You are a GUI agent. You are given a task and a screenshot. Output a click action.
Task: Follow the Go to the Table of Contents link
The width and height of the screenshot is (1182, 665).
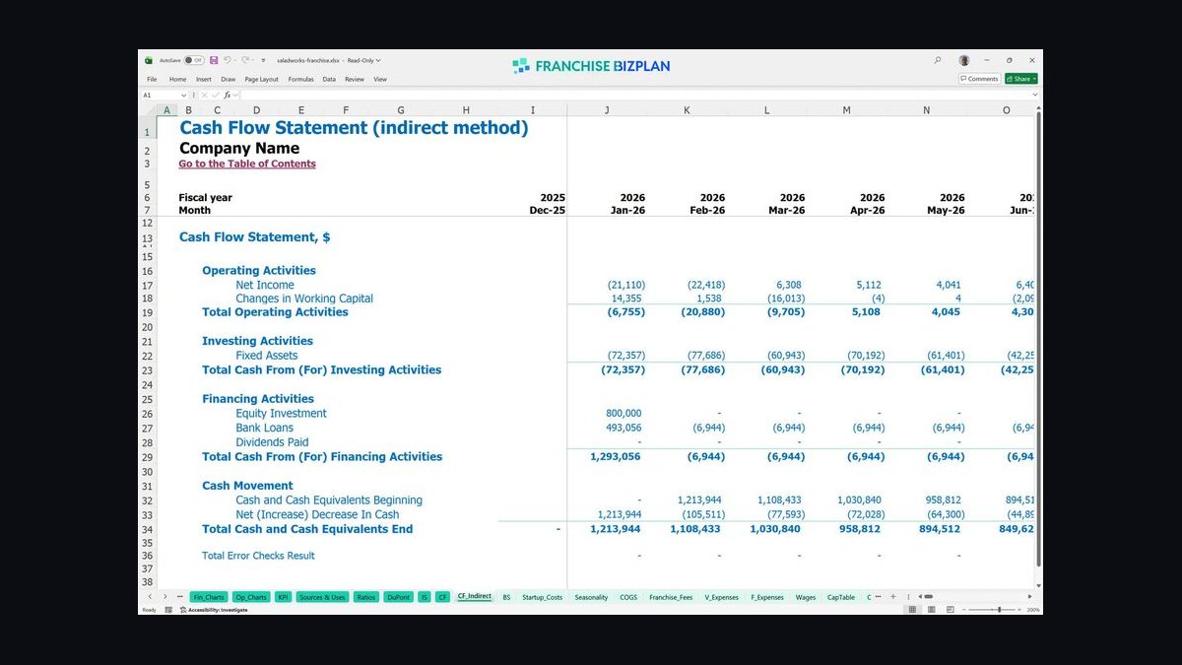pyautogui.click(x=247, y=164)
